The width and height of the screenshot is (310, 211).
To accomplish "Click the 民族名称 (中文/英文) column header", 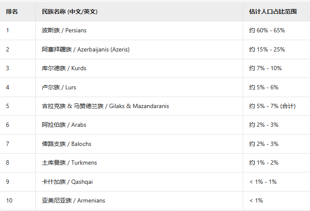I will (70, 11).
